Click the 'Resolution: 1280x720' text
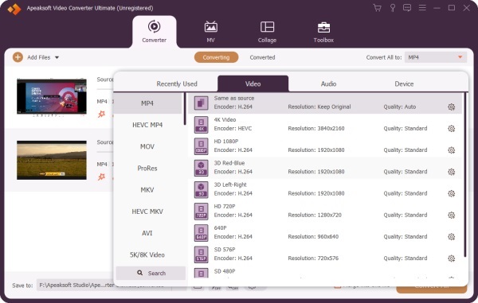Viewport: 478px width, 303px height. (x=315, y=215)
